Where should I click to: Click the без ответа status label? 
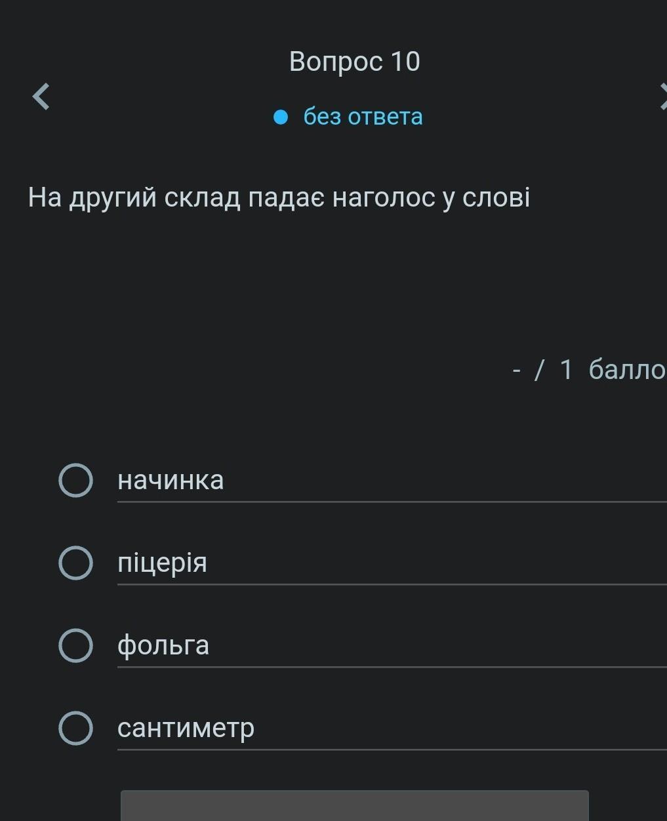point(363,117)
